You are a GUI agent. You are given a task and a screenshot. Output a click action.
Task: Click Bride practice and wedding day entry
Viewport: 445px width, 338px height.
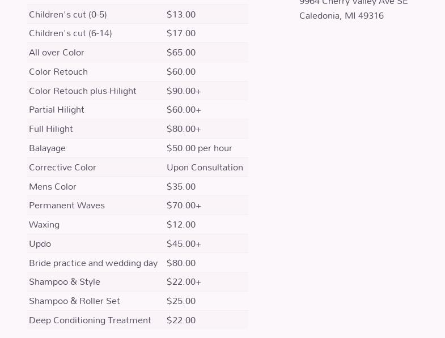pos(93,263)
